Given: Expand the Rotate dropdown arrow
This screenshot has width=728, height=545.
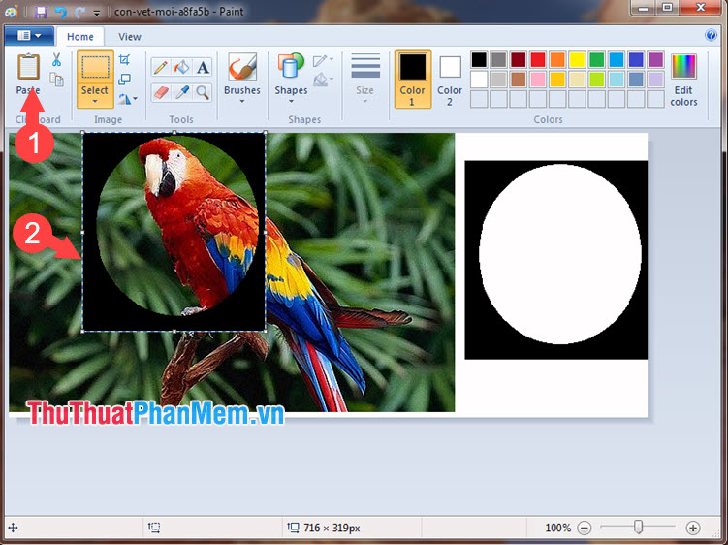Looking at the screenshot, I should click(135, 99).
